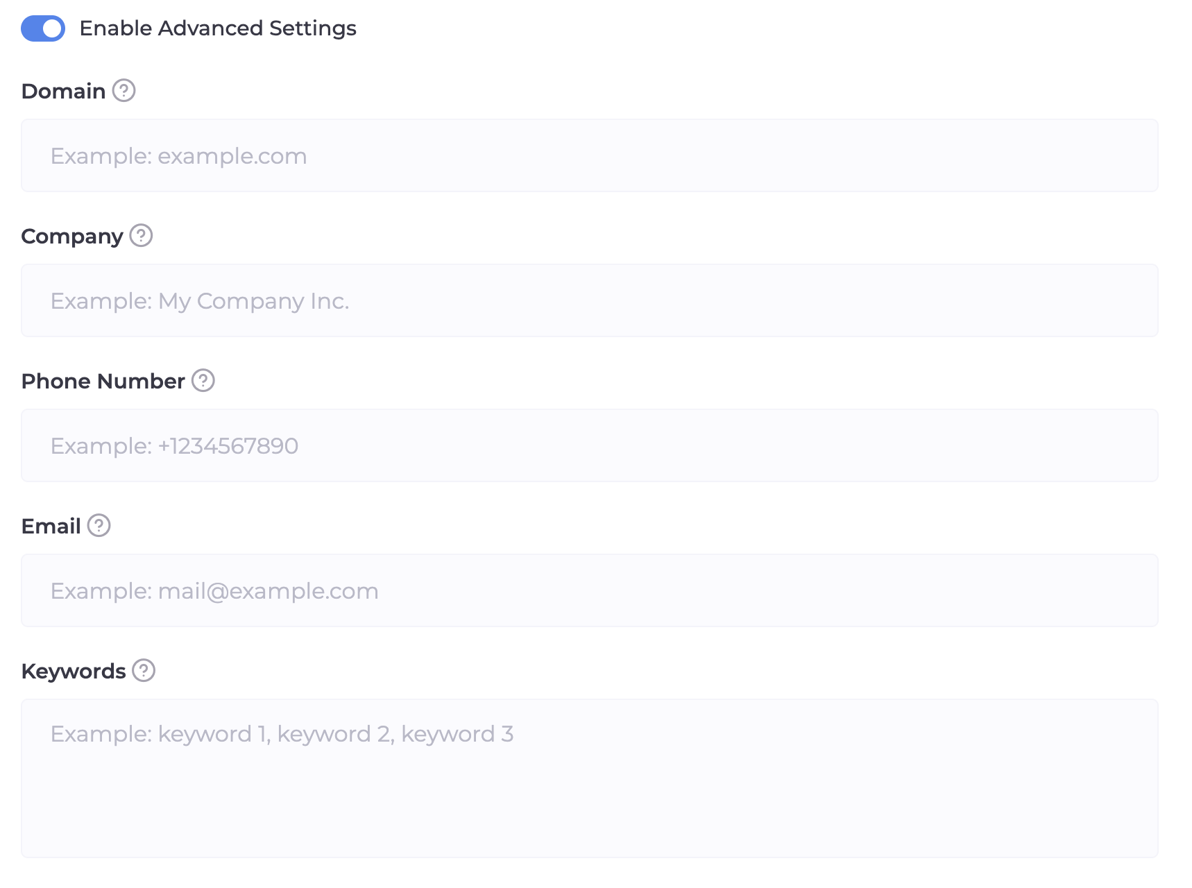Click the Company field label
The image size is (1192, 888).
pyautogui.click(x=72, y=237)
